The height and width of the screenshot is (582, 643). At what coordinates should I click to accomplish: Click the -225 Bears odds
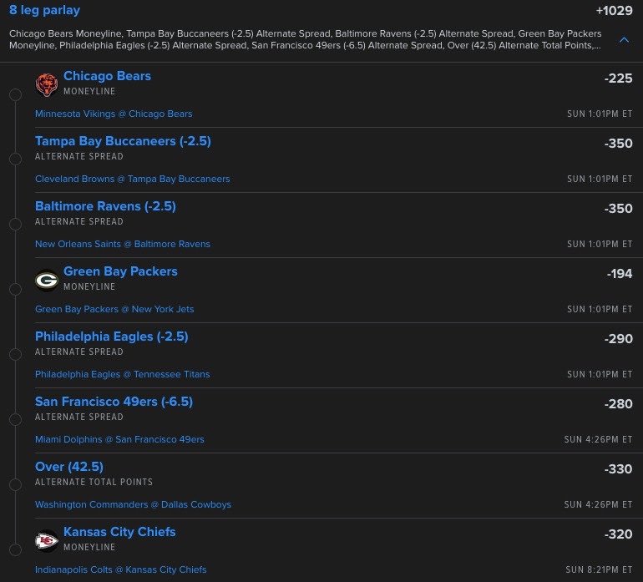(x=619, y=78)
